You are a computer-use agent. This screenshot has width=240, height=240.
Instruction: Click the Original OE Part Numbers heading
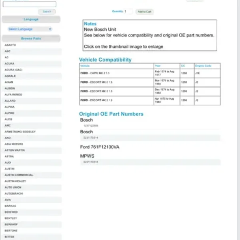tap(111, 114)
